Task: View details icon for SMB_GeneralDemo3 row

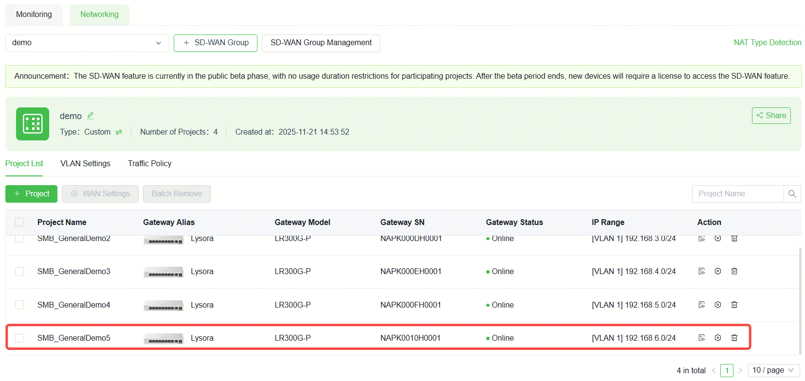Action: (x=701, y=271)
